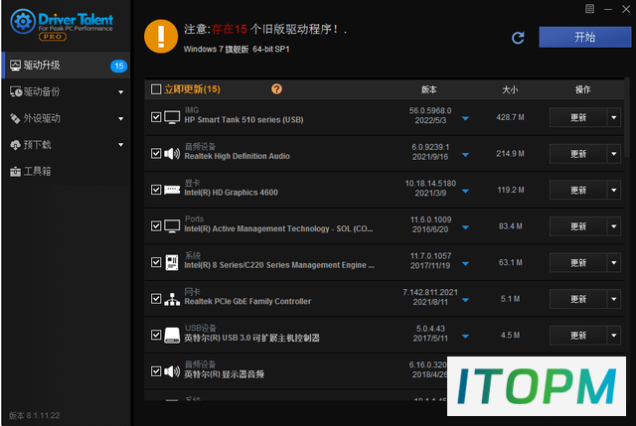
Task: Click the pre-download cloud sidebar icon
Action: 15,145
